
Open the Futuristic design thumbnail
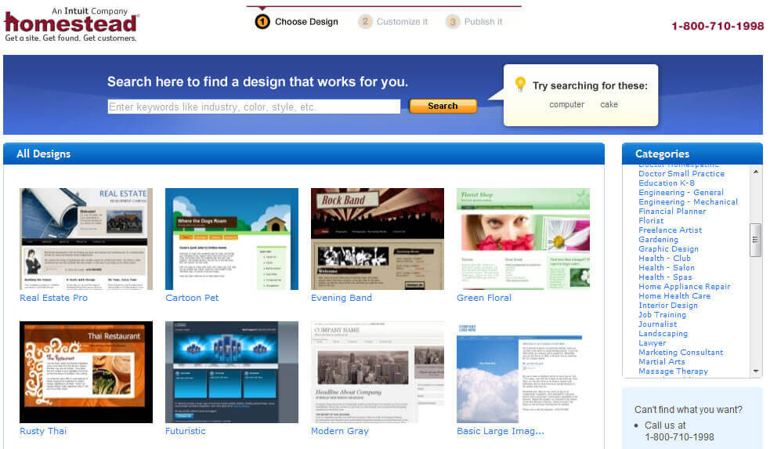point(232,372)
